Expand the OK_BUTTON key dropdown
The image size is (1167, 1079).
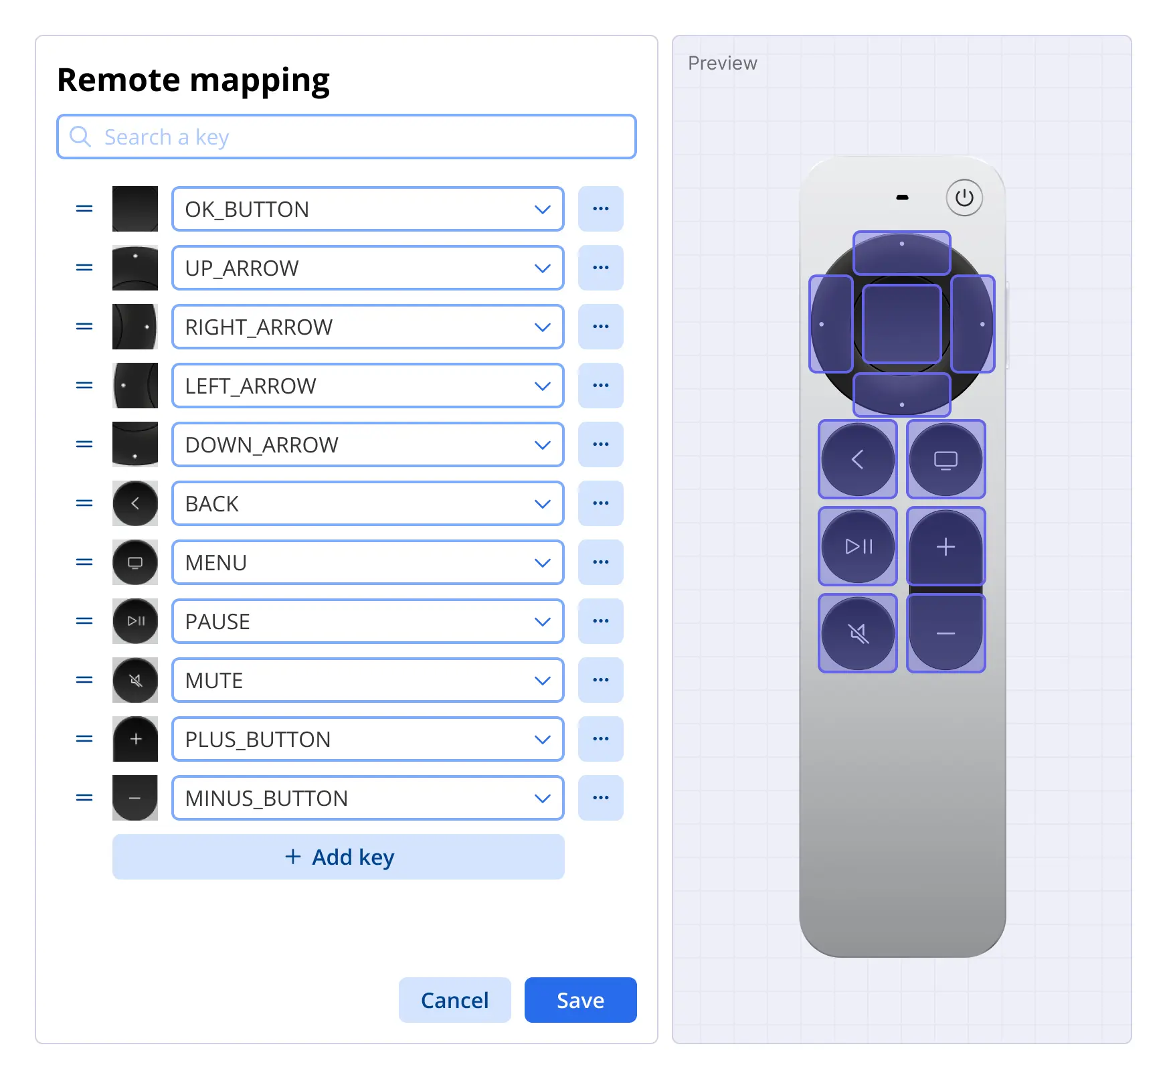point(368,209)
